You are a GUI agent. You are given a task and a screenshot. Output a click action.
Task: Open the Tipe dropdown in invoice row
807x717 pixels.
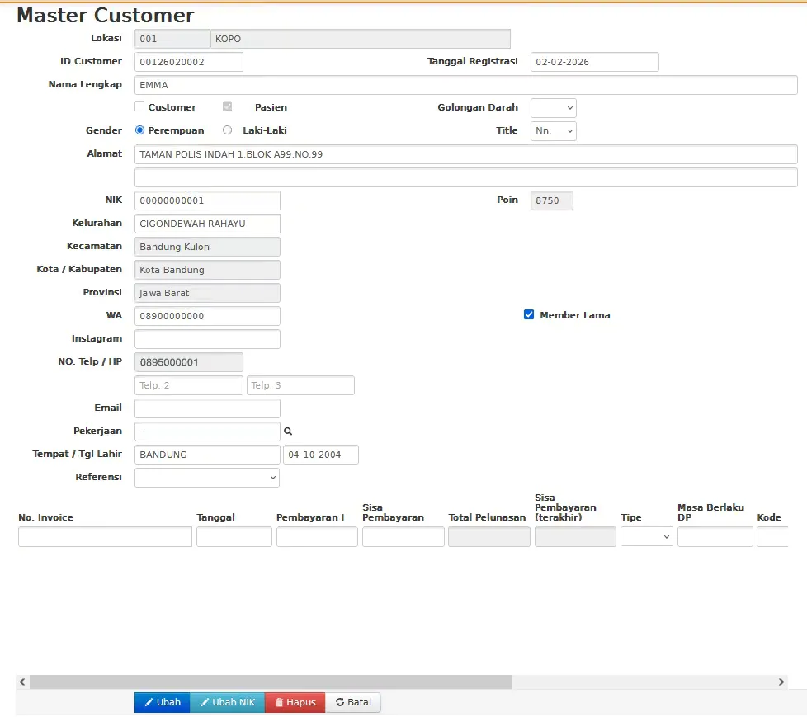[x=646, y=537]
